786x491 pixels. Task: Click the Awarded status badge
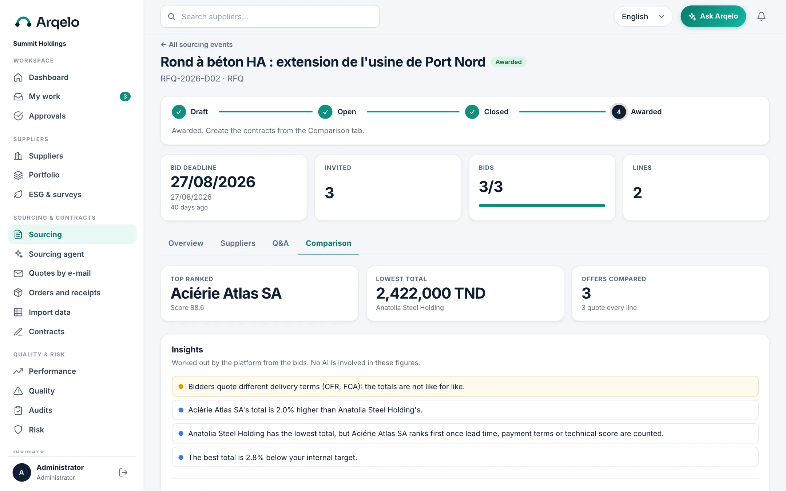click(x=508, y=62)
